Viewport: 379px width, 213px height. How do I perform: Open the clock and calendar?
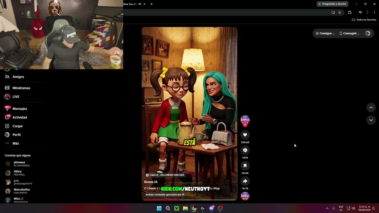tap(364, 208)
